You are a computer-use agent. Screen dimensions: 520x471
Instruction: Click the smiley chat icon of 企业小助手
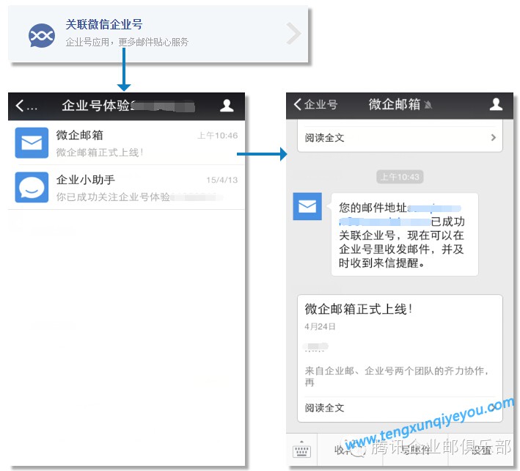click(32, 187)
